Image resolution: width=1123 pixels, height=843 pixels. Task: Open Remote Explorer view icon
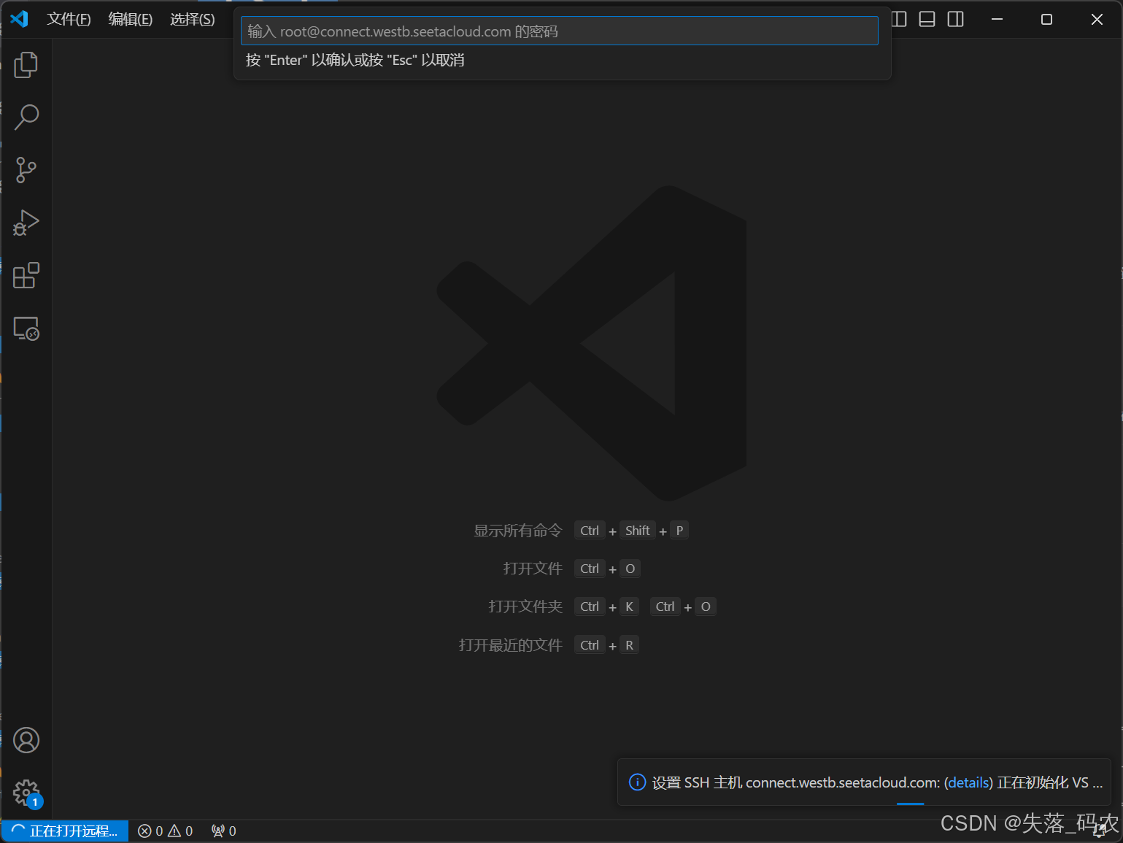tap(26, 328)
